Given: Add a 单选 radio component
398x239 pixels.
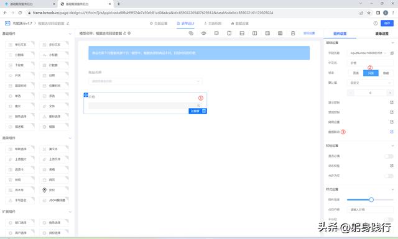Looking at the screenshot, I should (x=20, y=96).
